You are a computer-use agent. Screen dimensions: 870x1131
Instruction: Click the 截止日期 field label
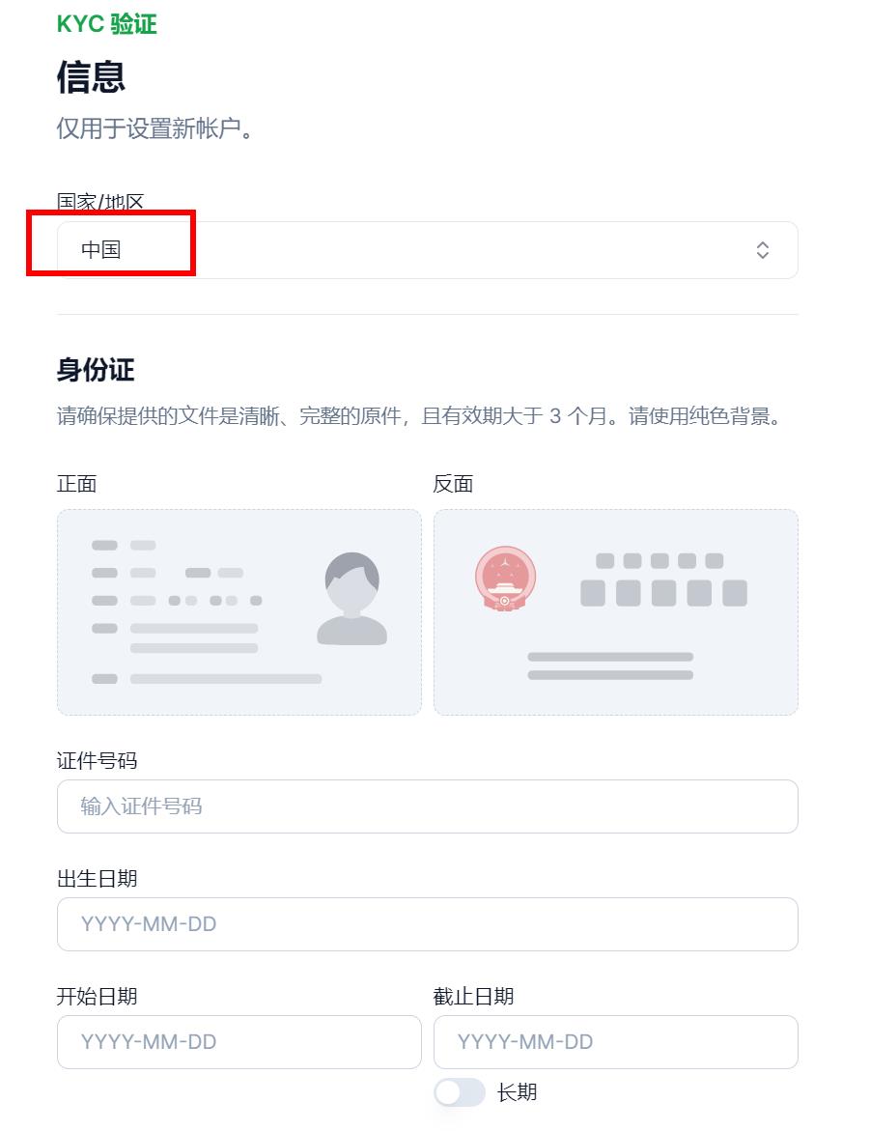[x=473, y=996]
